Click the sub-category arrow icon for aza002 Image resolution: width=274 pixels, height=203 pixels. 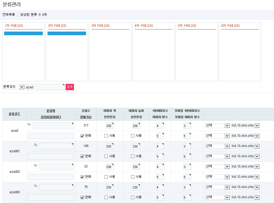click(36, 165)
